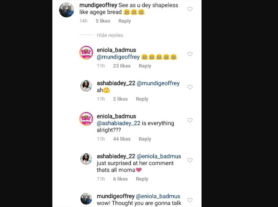Reply to the 6 likes comment
Image resolution: width=278 pixels, height=207 pixels.
(142, 179)
